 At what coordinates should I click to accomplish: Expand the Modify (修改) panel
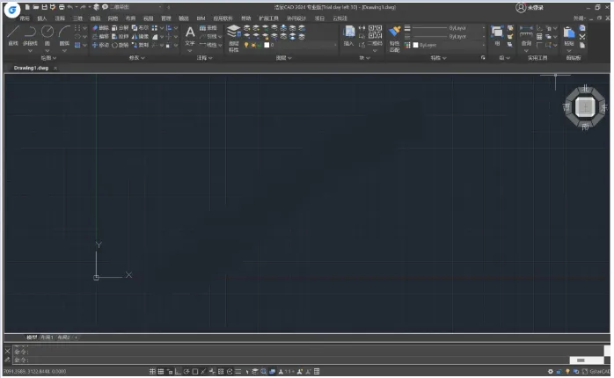click(136, 58)
